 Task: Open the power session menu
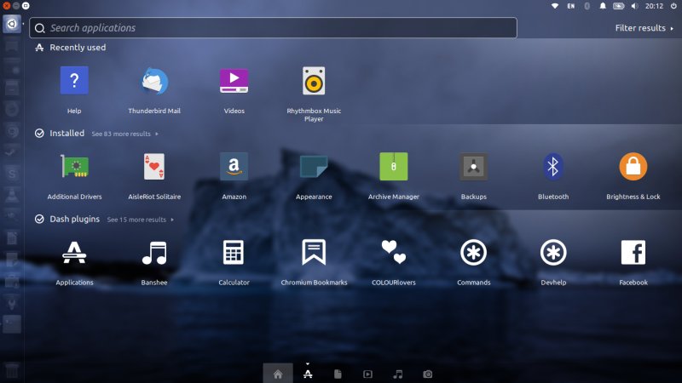click(673, 6)
